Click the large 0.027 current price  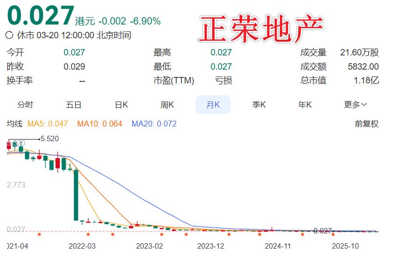(41, 15)
